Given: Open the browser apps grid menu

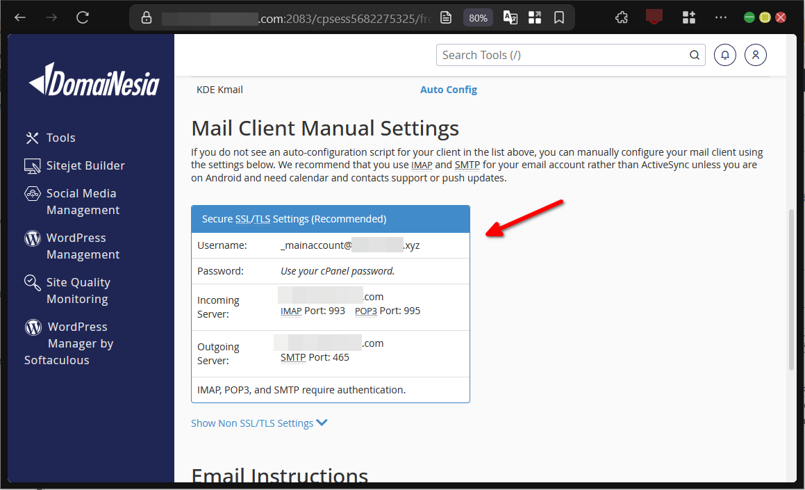Looking at the screenshot, I should pos(534,17).
